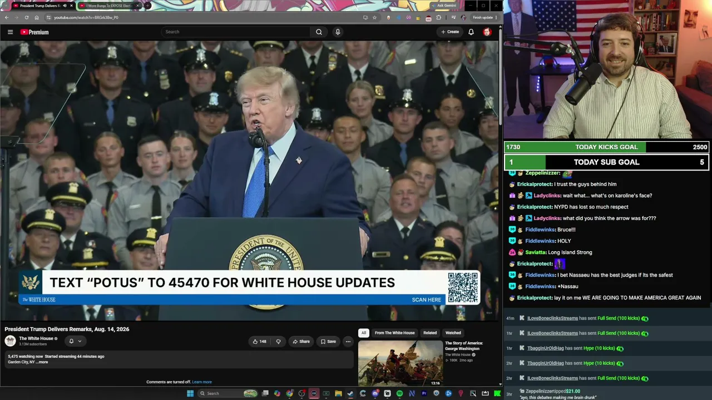Open The White House channel name link
The image size is (712, 400).
click(36, 338)
